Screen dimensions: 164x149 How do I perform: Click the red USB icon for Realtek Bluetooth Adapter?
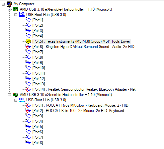tap(28, 89)
